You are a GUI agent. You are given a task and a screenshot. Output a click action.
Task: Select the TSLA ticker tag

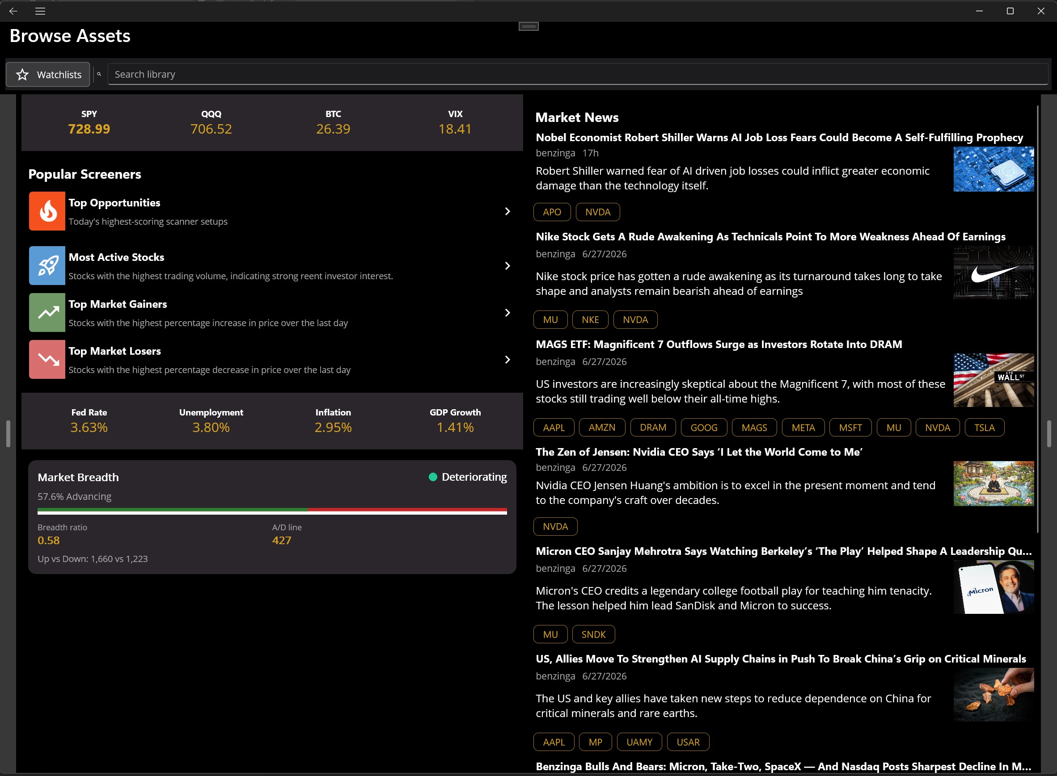[x=985, y=428]
